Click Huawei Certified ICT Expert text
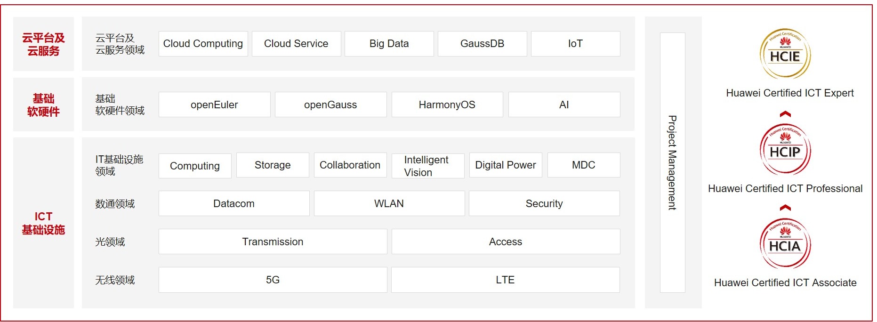 (790, 93)
